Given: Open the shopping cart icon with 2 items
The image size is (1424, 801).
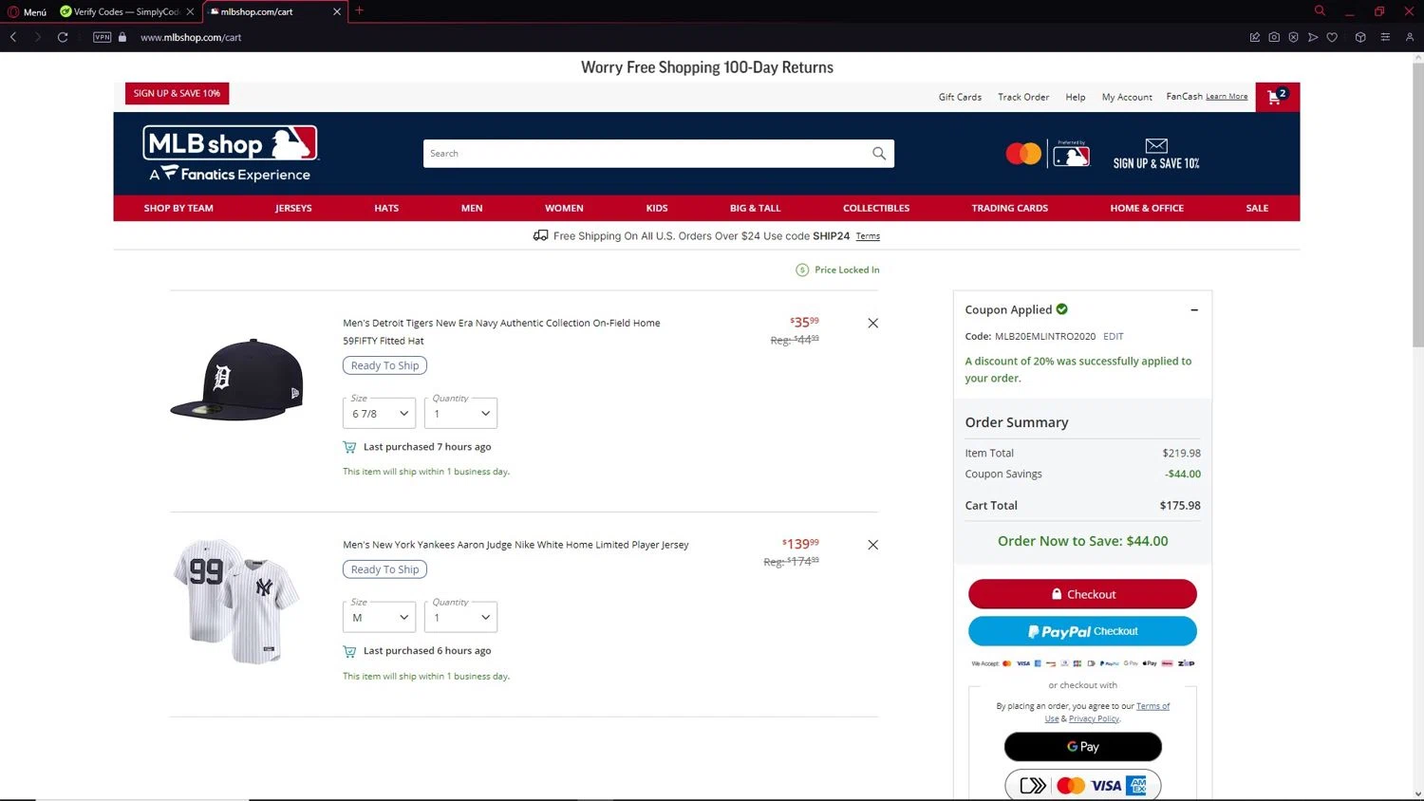Looking at the screenshot, I should 1277,97.
